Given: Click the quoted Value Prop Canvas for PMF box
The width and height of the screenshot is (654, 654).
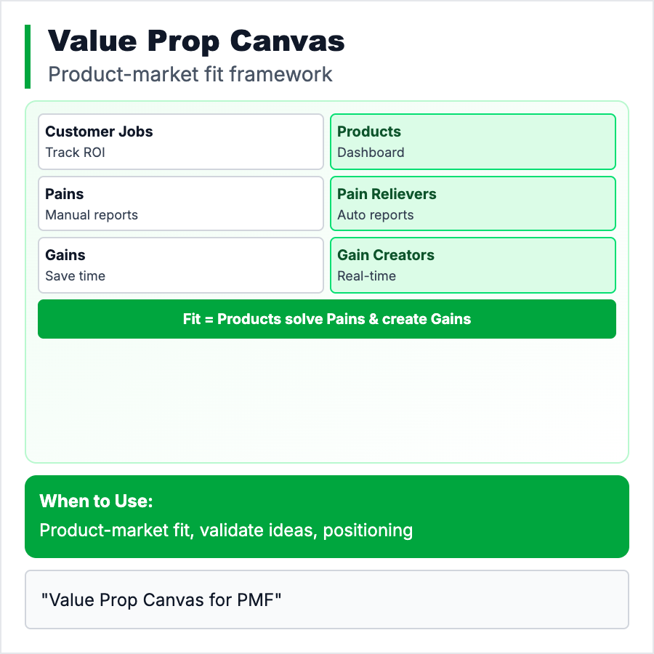Looking at the screenshot, I should [x=327, y=599].
